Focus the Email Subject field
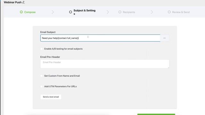 [100, 38]
